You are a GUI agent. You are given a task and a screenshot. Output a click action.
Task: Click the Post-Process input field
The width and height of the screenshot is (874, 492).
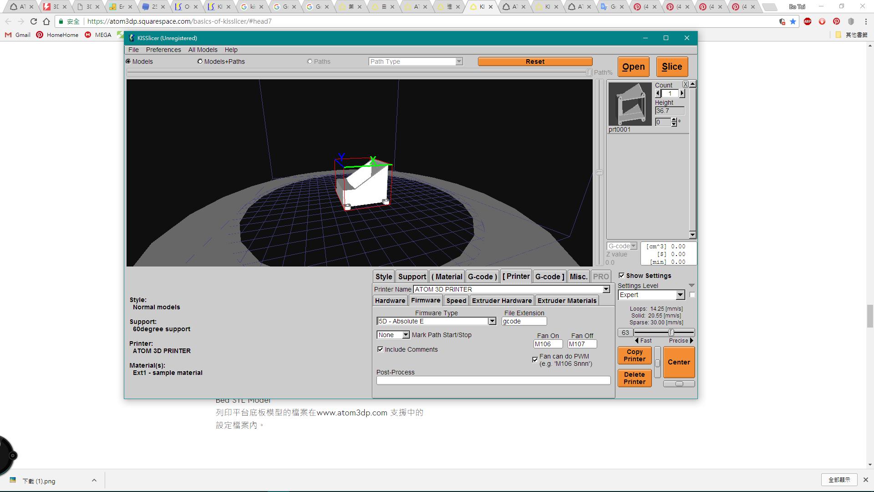[493, 380]
